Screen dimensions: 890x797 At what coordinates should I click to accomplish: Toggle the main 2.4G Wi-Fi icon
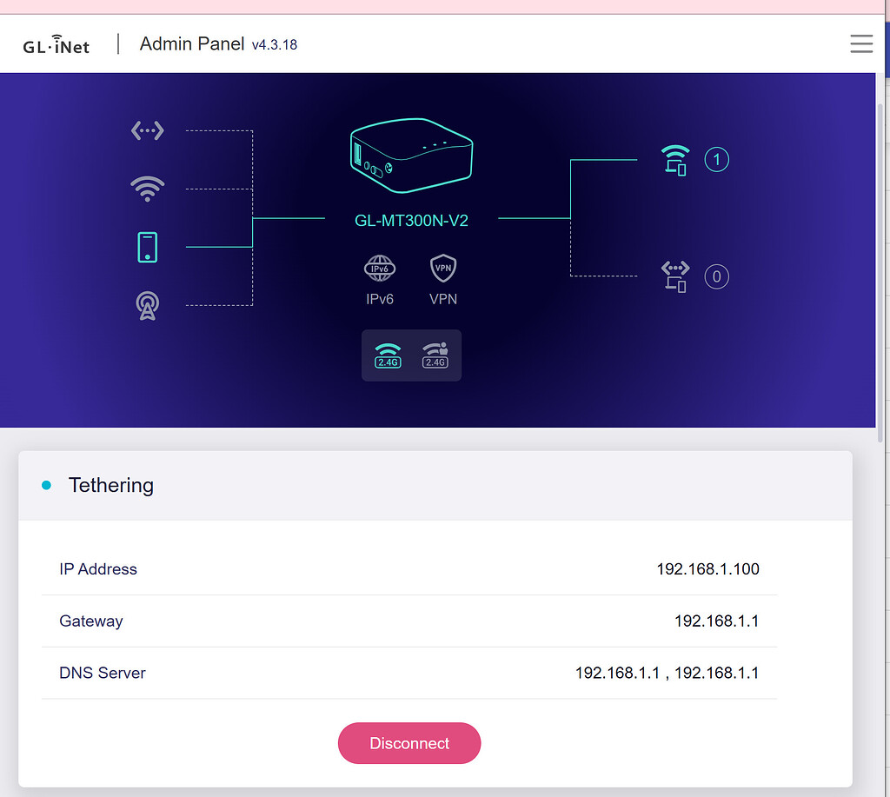tap(388, 355)
